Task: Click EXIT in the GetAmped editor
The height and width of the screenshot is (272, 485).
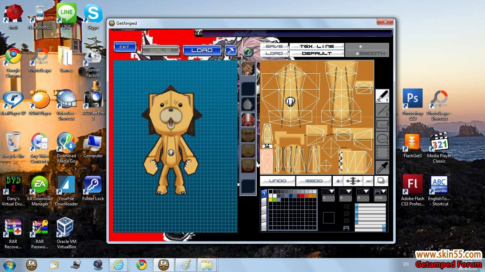Action: (125, 47)
